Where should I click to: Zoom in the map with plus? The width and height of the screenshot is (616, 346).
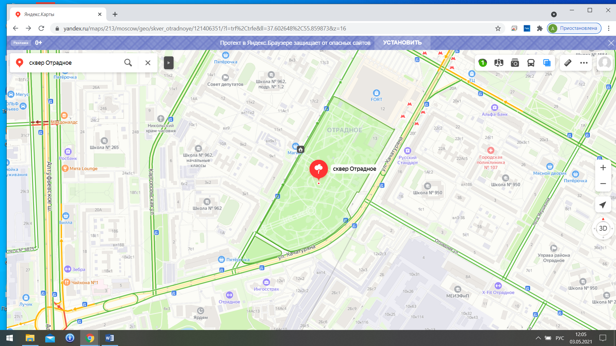click(603, 168)
